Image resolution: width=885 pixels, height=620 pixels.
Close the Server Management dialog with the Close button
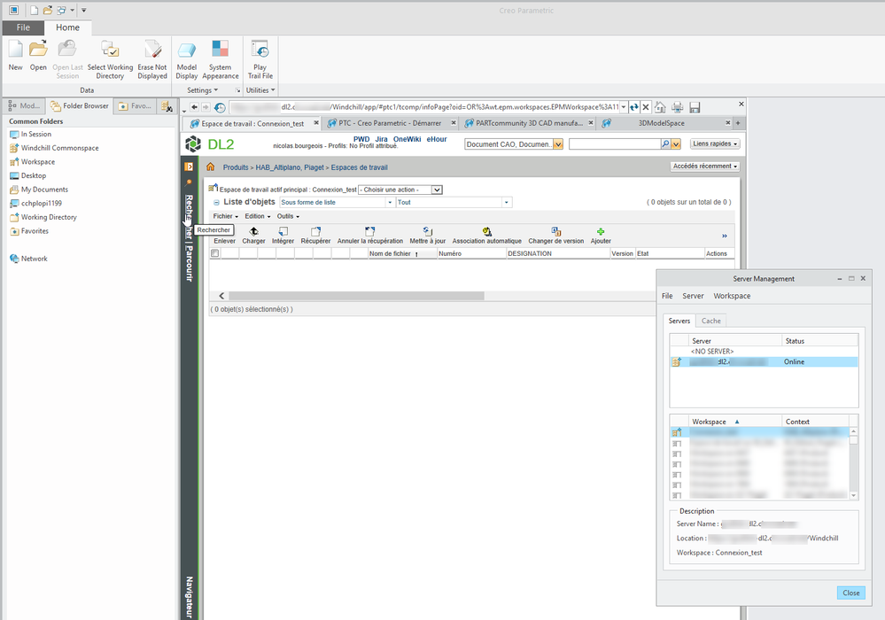[x=850, y=593]
